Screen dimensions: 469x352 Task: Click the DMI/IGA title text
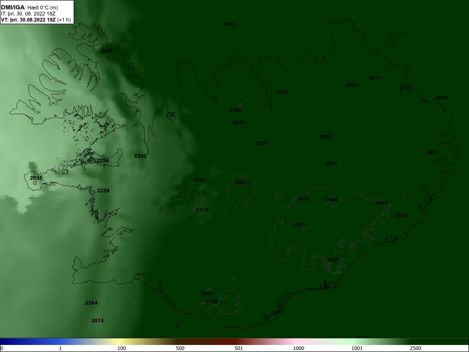click(13, 7)
